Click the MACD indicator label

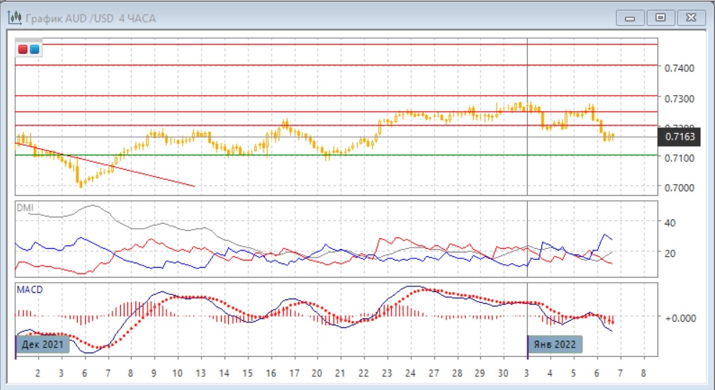point(30,290)
